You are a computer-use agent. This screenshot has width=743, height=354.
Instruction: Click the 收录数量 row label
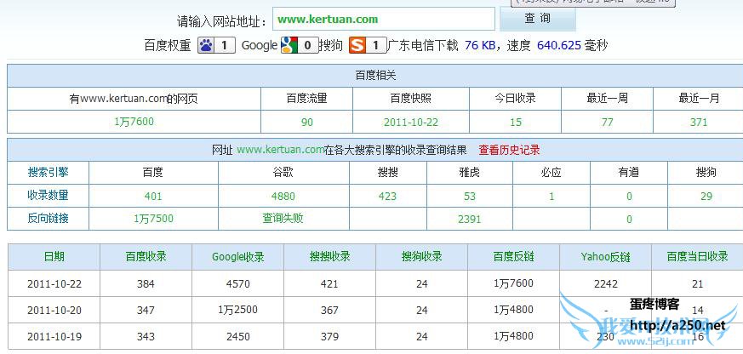(48, 195)
